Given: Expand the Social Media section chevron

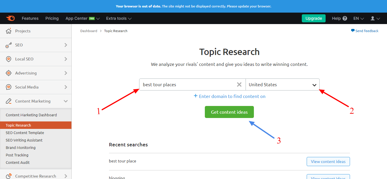Looking at the screenshot, I should (x=66, y=87).
